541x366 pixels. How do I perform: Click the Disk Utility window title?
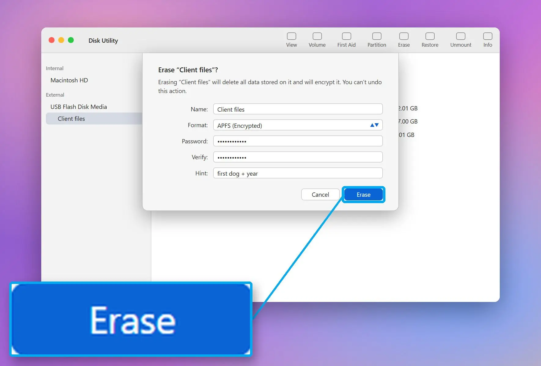pos(103,41)
